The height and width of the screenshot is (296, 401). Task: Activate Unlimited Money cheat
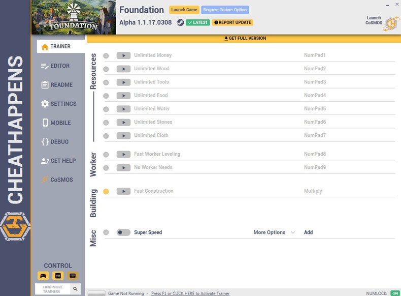pyautogui.click(x=123, y=55)
